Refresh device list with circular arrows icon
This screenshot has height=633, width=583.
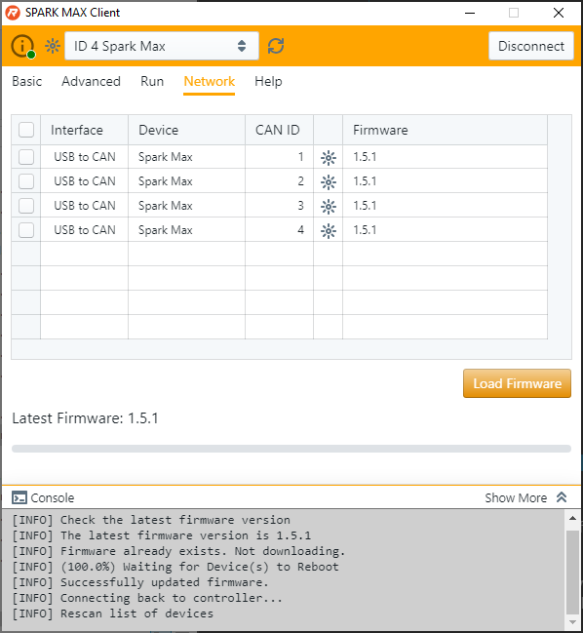click(276, 46)
